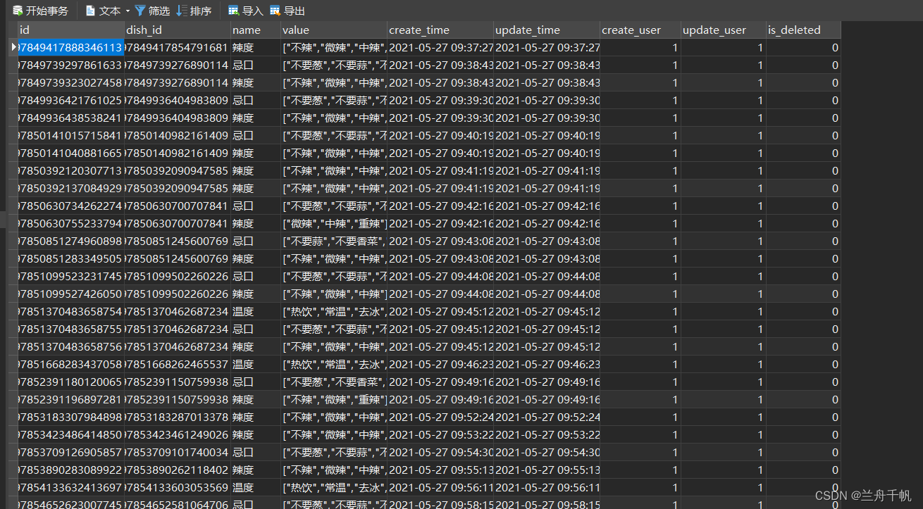
Task: Select the value column header
Action: click(334, 30)
